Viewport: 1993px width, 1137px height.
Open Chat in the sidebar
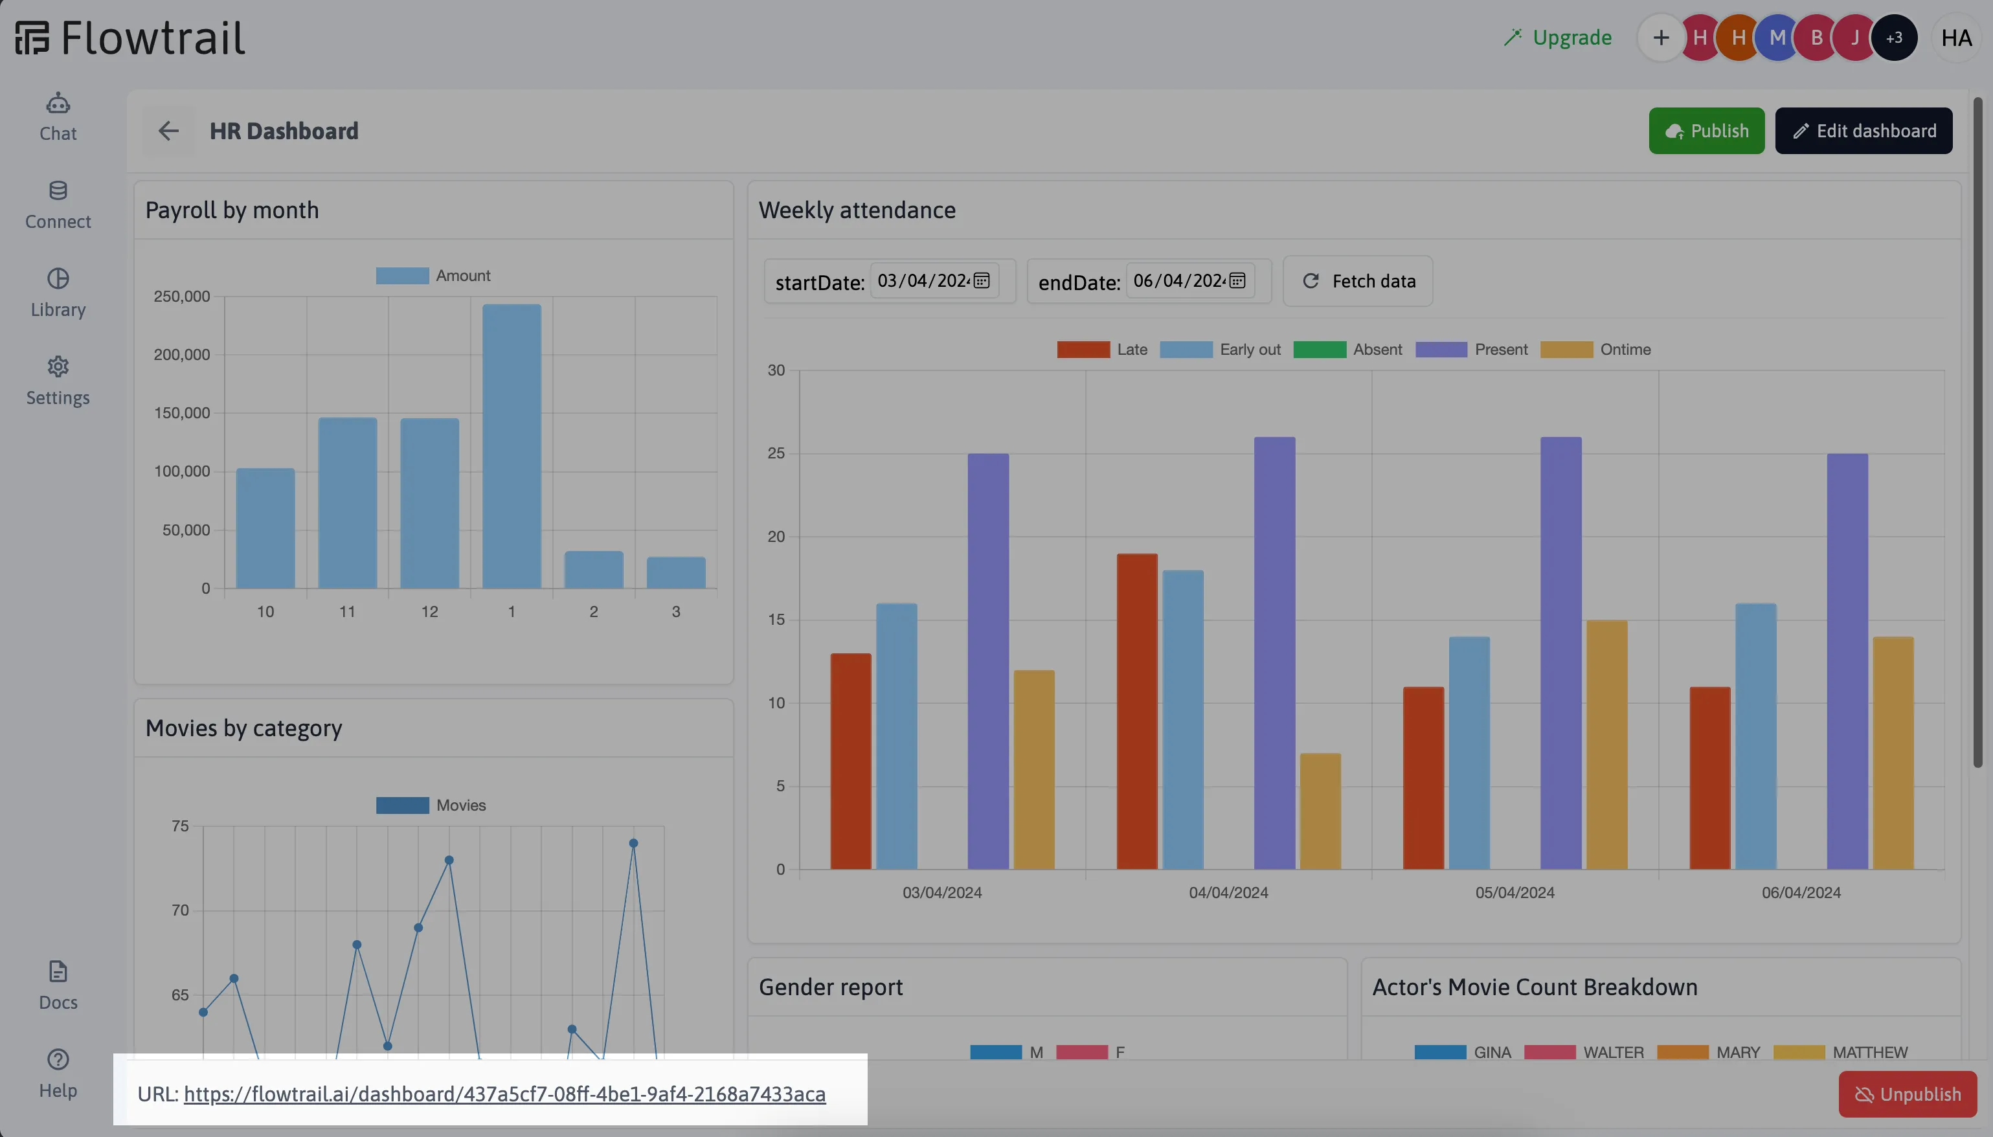[58, 117]
